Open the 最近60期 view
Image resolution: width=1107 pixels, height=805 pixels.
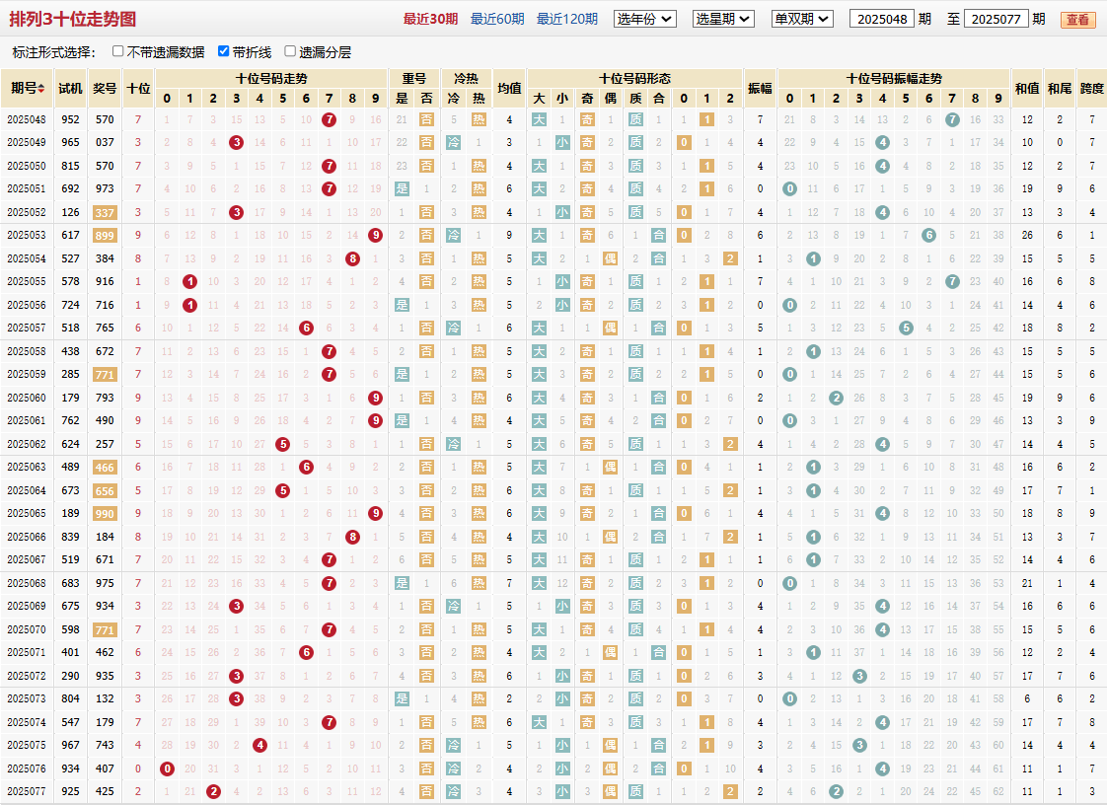[497, 19]
